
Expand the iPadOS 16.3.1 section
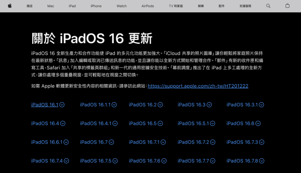point(245,105)
